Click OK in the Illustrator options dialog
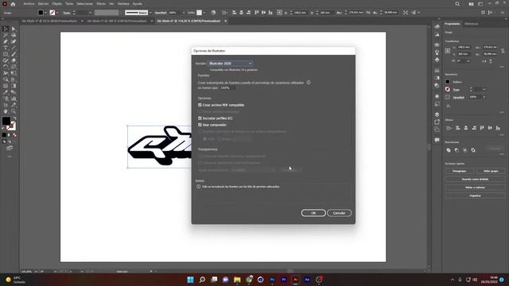Screen dimensions: 509x286 point(313,213)
